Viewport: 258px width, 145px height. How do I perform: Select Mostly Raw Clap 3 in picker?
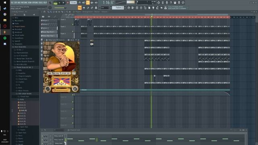(x=49, y=36)
